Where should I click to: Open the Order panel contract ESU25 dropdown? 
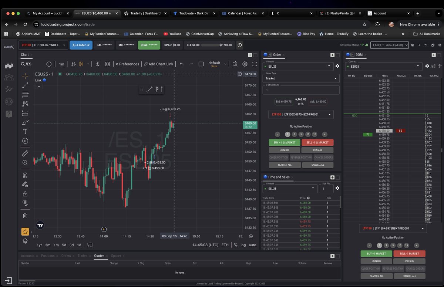(x=298, y=66)
